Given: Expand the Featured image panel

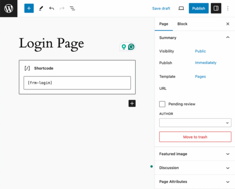Looking at the screenshot, I should point(195,154).
